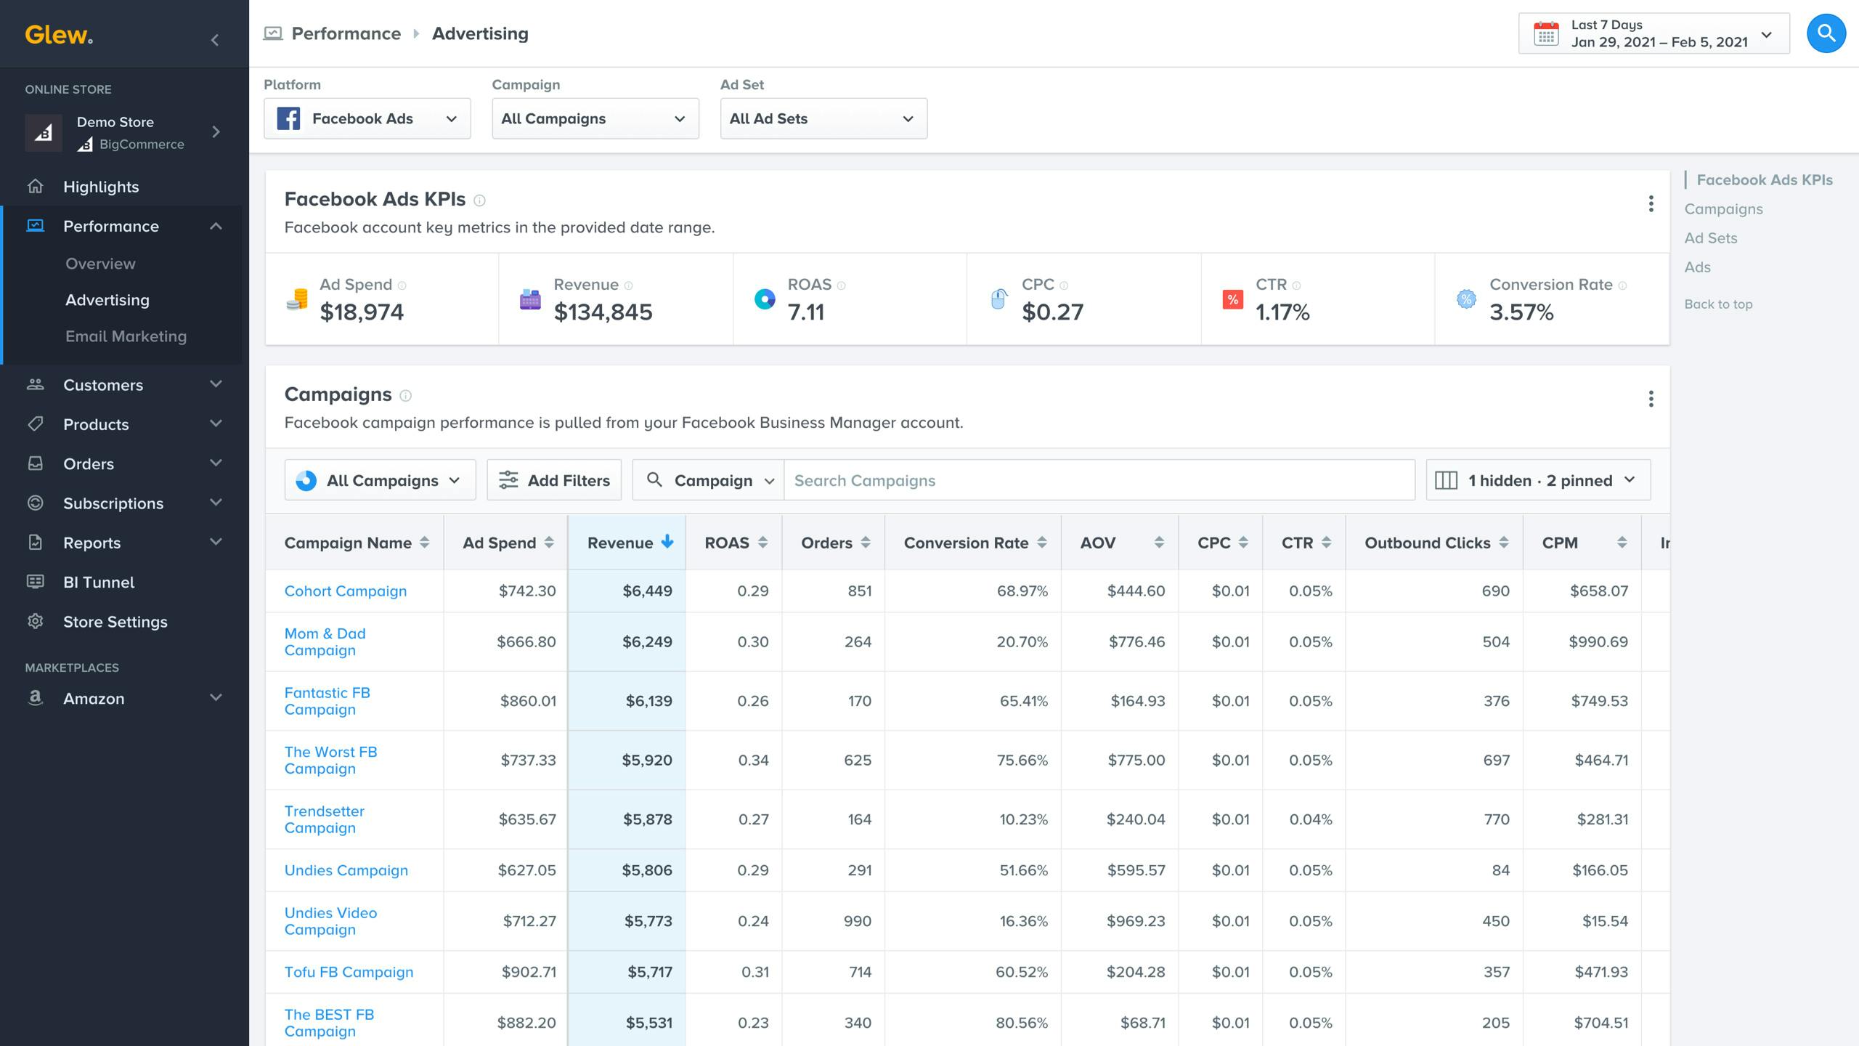
Task: Open the Tofu FB Campaign link
Action: pos(349,972)
